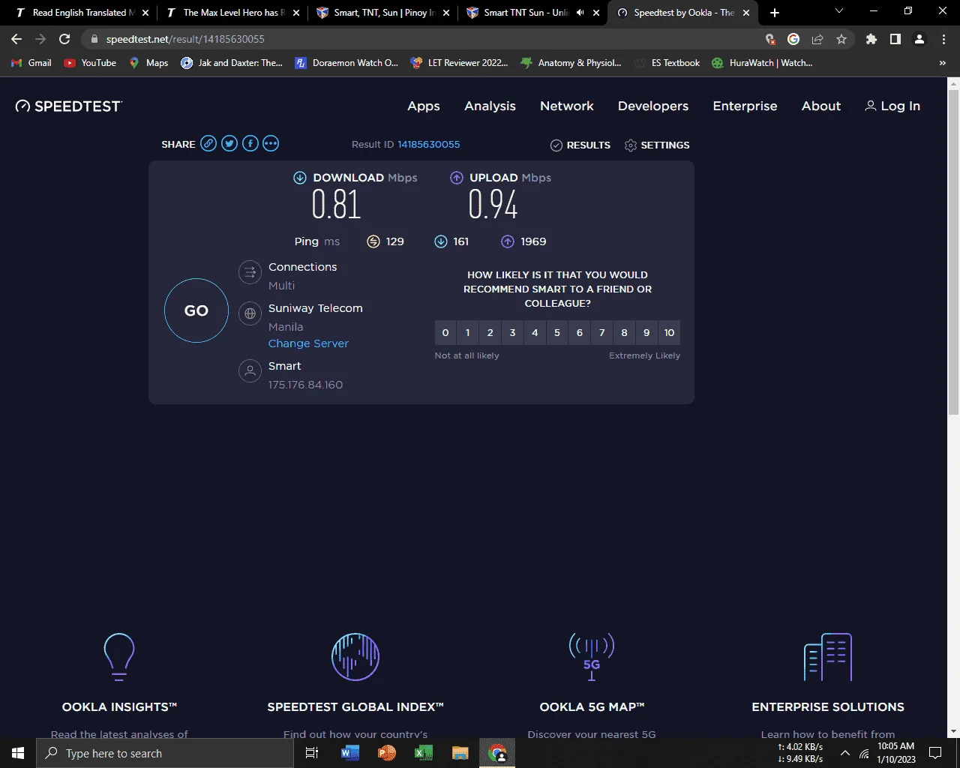Bookmark this page with the star
The width and height of the screenshot is (960, 768).
coord(841,39)
